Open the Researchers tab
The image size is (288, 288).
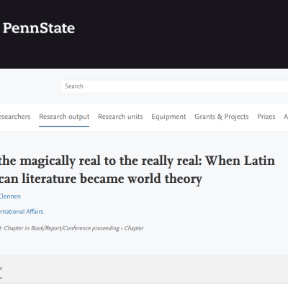click(x=15, y=117)
